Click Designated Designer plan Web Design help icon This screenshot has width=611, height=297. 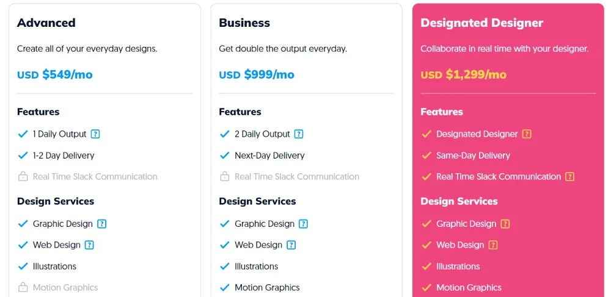click(492, 245)
